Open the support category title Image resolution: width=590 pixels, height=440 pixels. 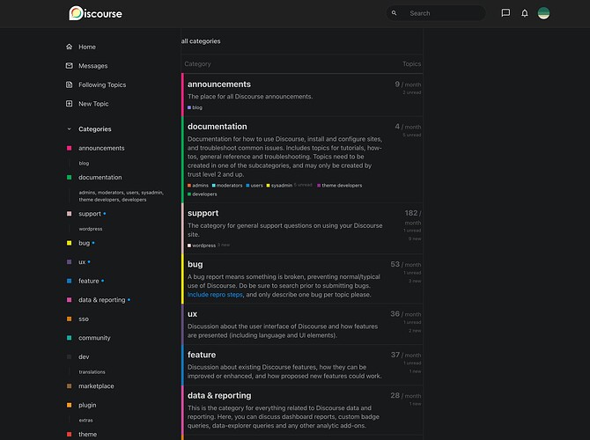tap(203, 213)
